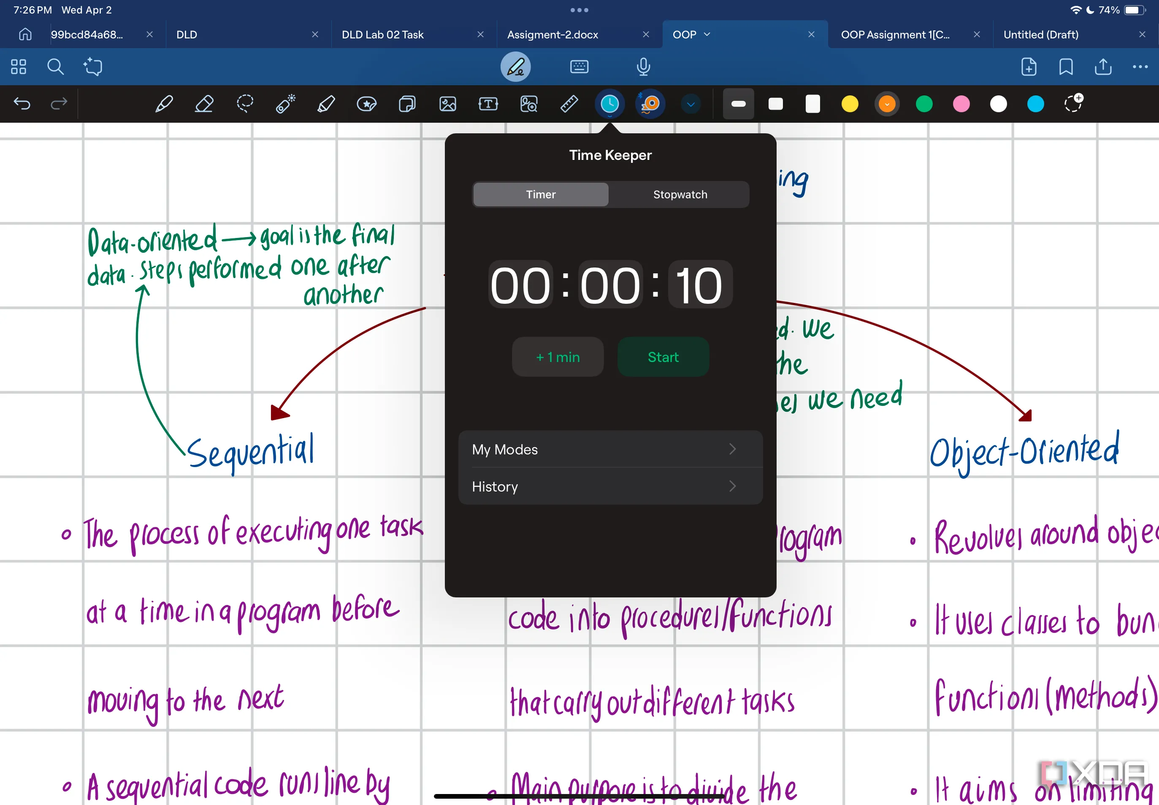Open the Ruler tool
Viewport: 1159px width, 805px height.
(x=569, y=104)
